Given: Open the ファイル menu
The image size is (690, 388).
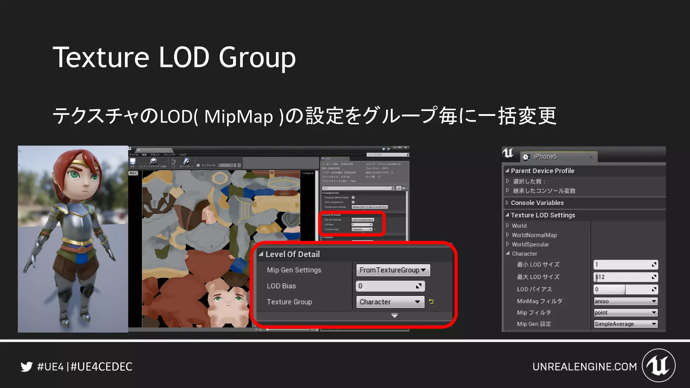Looking at the screenshot, I should pos(133,155).
